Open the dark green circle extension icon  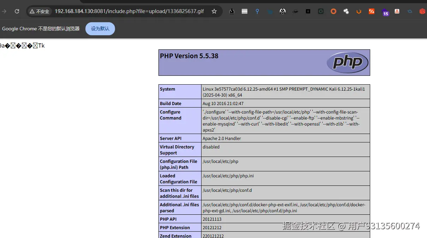[321, 11]
